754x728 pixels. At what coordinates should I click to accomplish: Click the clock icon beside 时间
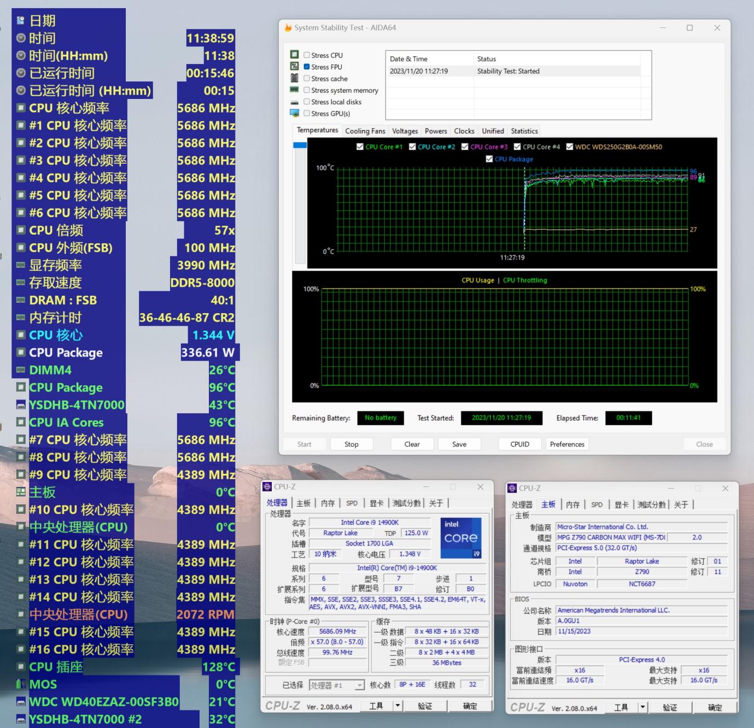(21, 38)
